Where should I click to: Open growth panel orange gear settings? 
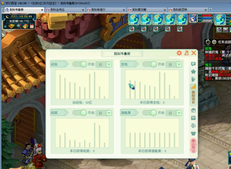(x=179, y=53)
